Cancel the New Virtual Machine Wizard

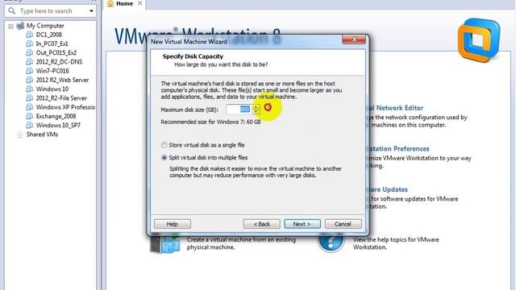click(x=343, y=224)
